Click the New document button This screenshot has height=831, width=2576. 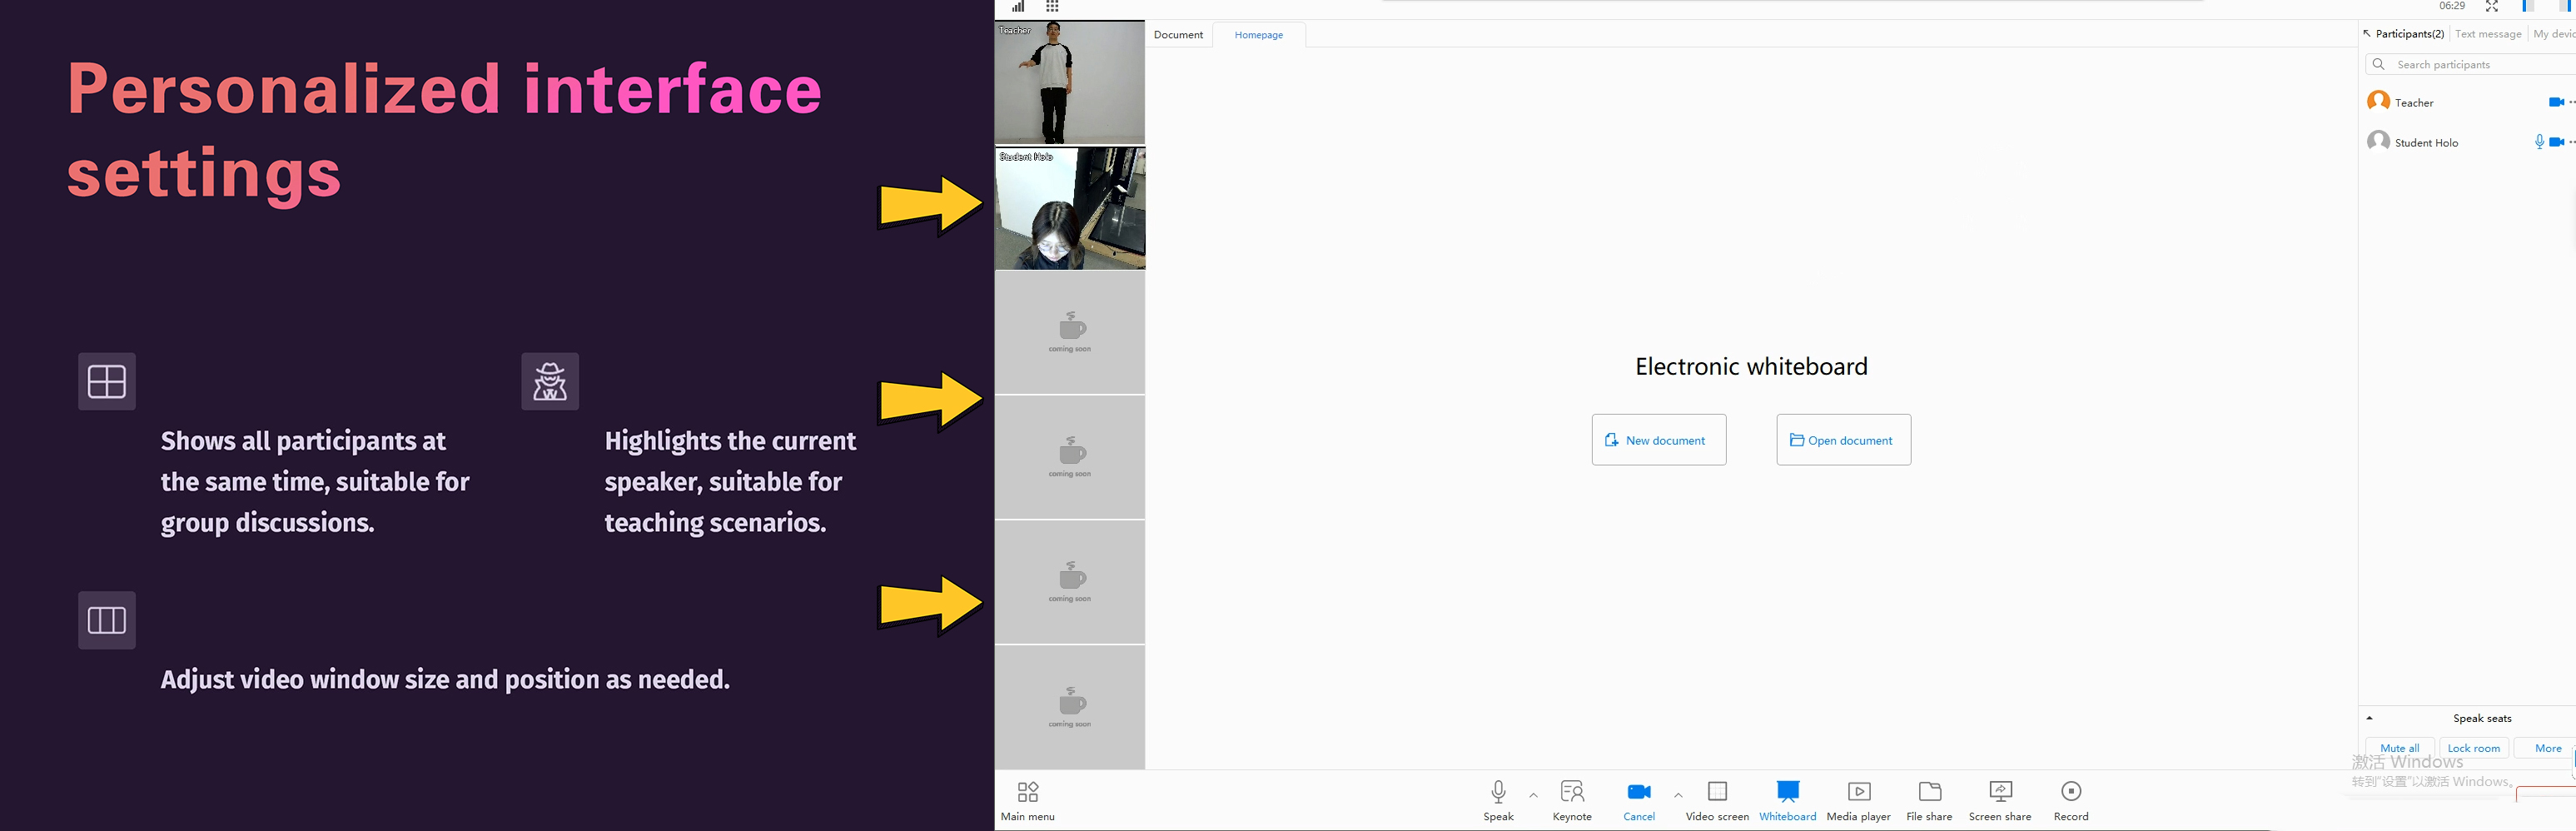click(1658, 440)
